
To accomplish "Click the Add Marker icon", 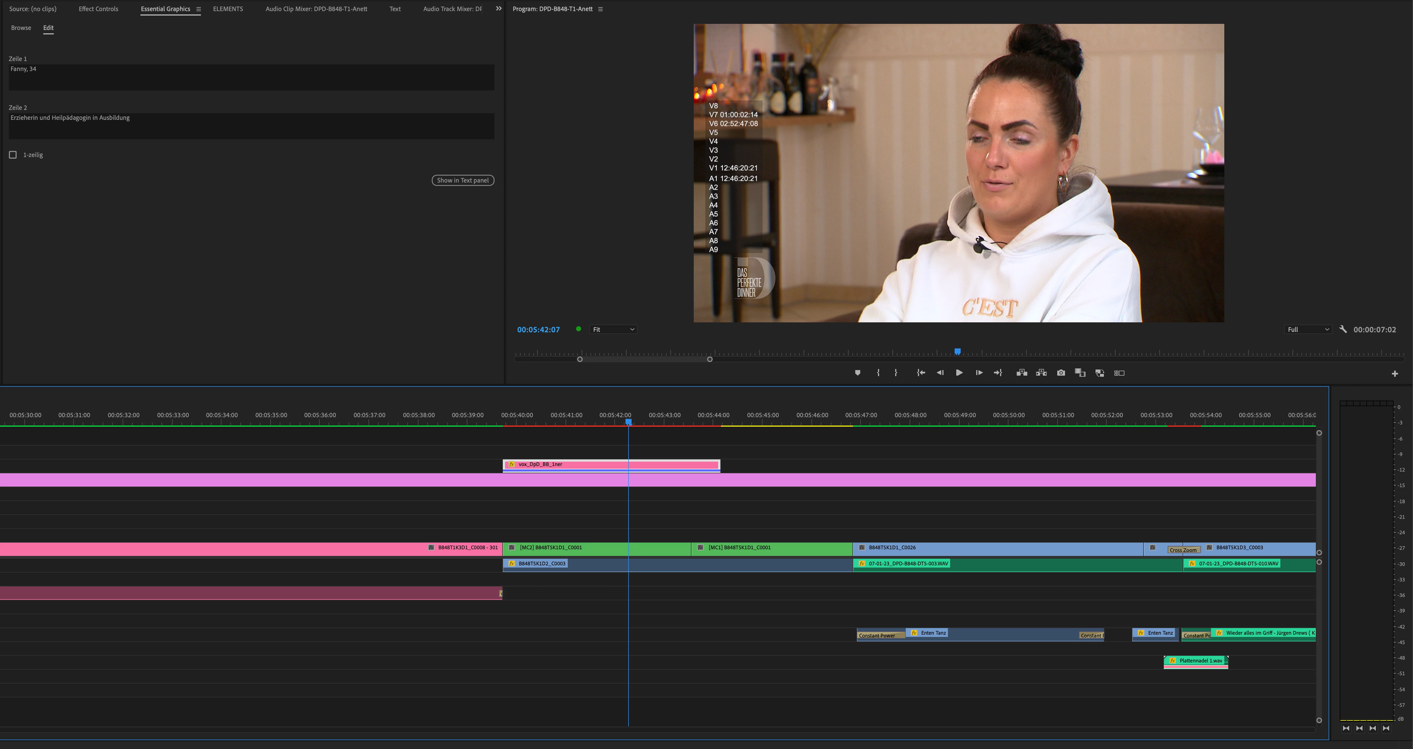I will (x=857, y=373).
